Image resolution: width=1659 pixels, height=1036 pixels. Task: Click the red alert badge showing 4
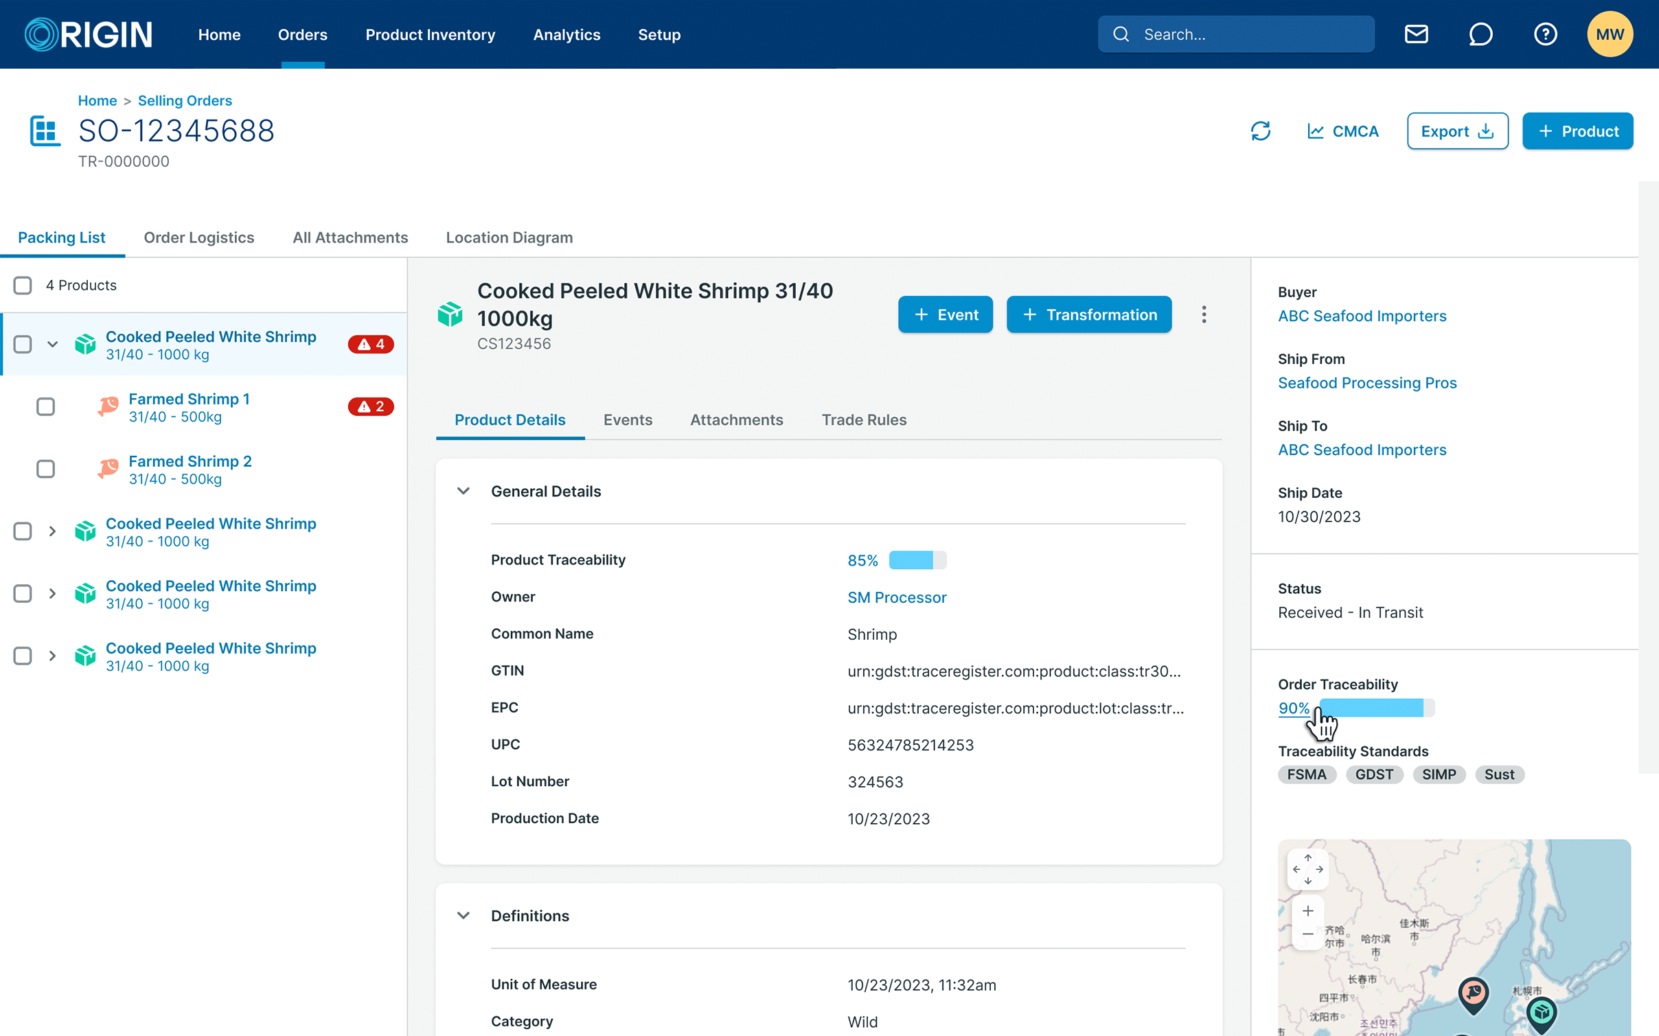[371, 344]
